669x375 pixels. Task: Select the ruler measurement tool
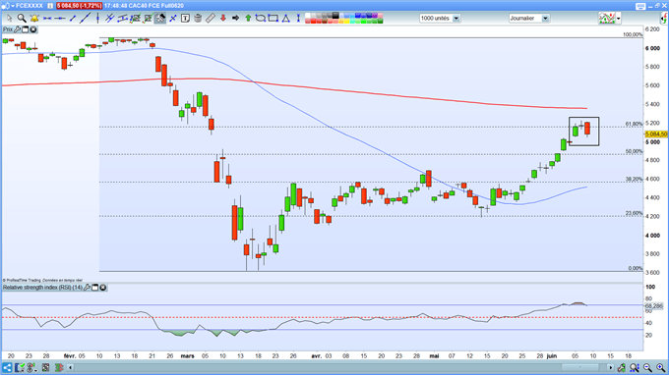point(211,19)
